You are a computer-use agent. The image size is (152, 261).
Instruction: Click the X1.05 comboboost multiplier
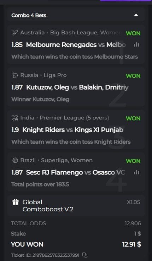click(x=133, y=202)
